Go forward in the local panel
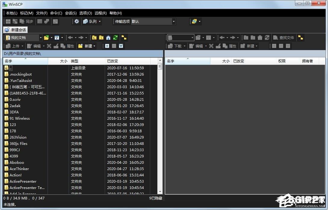 (x=81, y=37)
